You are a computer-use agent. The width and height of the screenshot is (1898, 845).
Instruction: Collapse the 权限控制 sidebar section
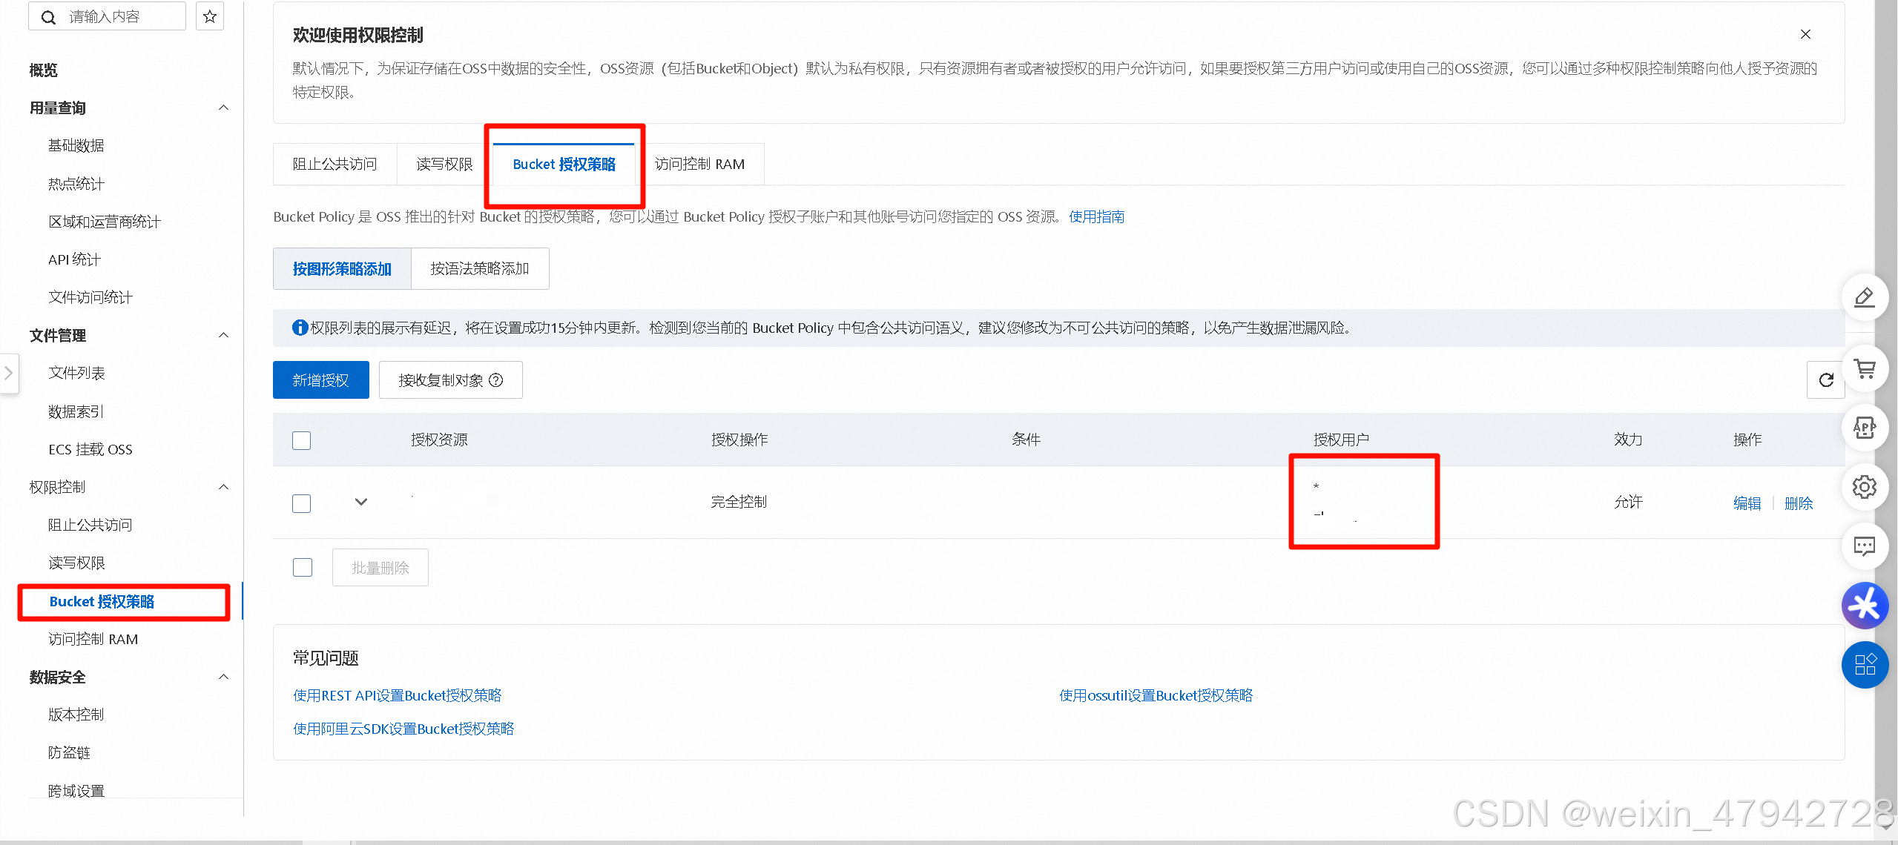click(224, 487)
